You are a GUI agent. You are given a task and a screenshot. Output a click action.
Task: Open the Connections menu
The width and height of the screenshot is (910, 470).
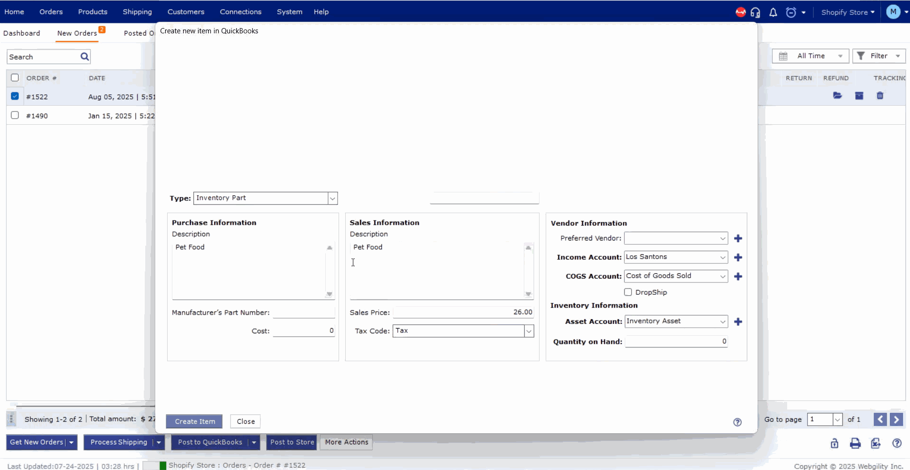(240, 12)
